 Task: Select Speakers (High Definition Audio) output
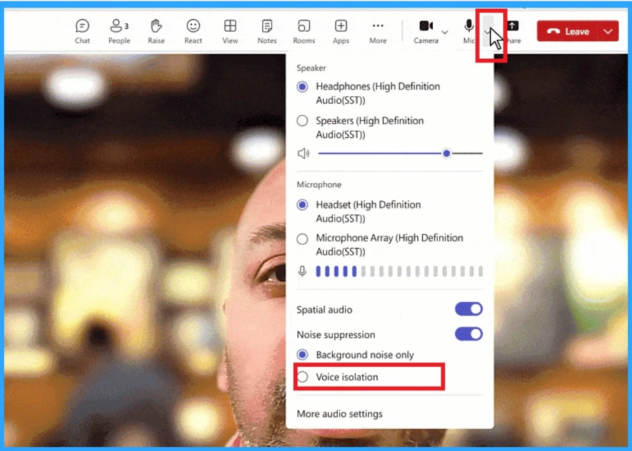click(361, 127)
